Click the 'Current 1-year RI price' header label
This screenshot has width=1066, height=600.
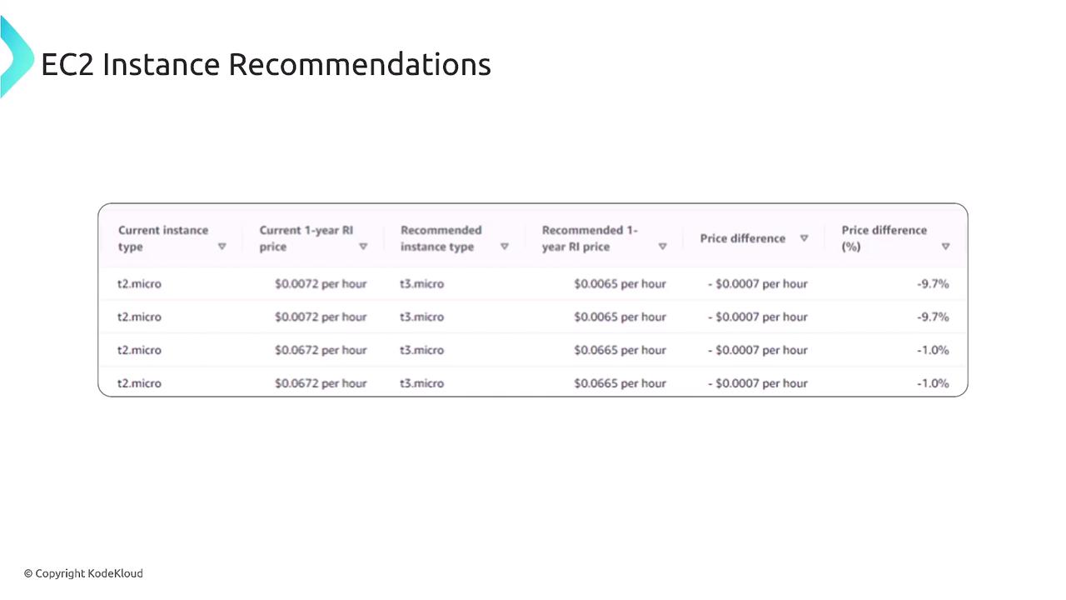click(306, 238)
